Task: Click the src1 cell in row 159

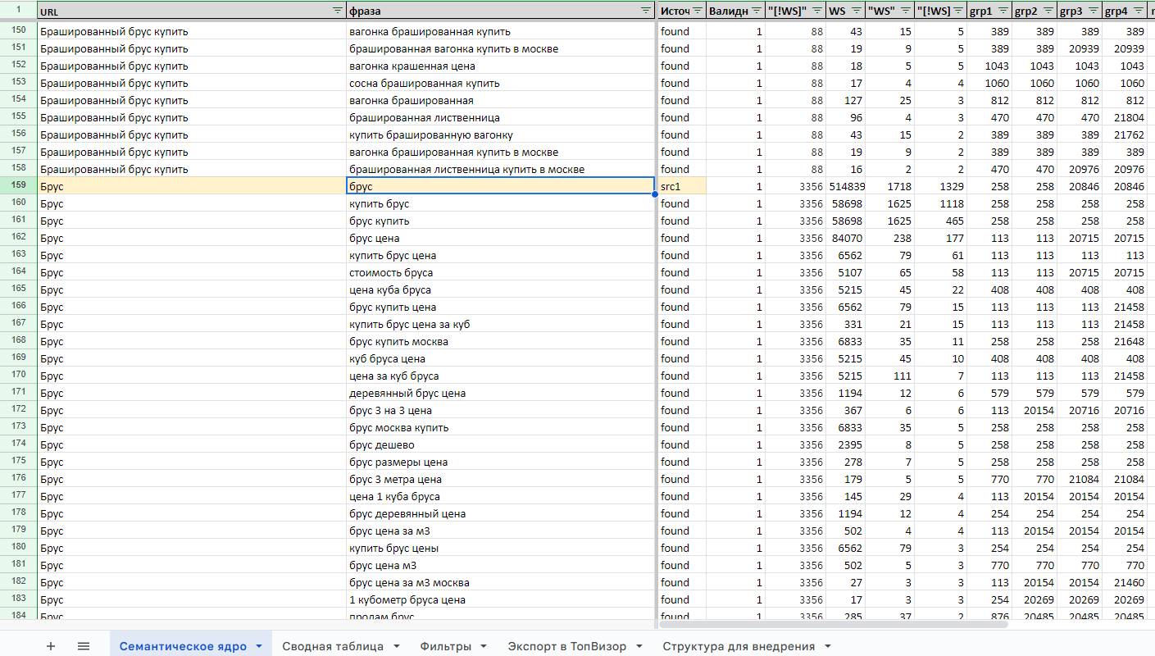Action: (x=680, y=186)
